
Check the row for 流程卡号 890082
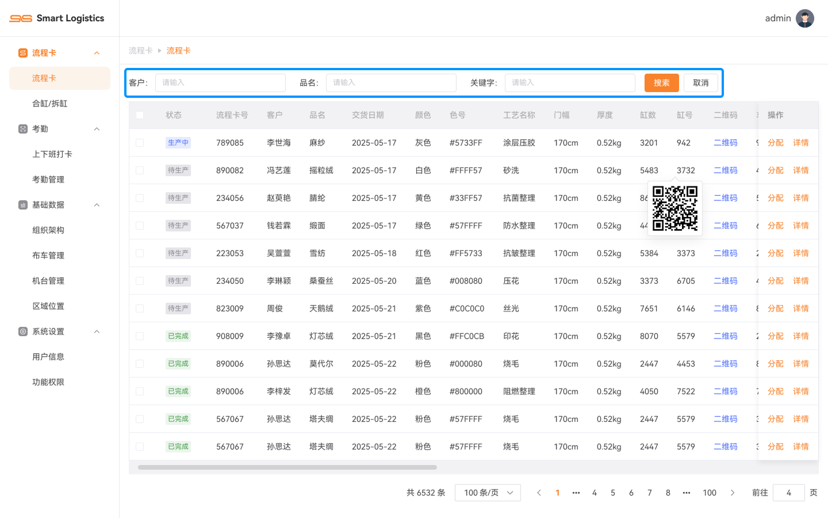[x=140, y=170]
